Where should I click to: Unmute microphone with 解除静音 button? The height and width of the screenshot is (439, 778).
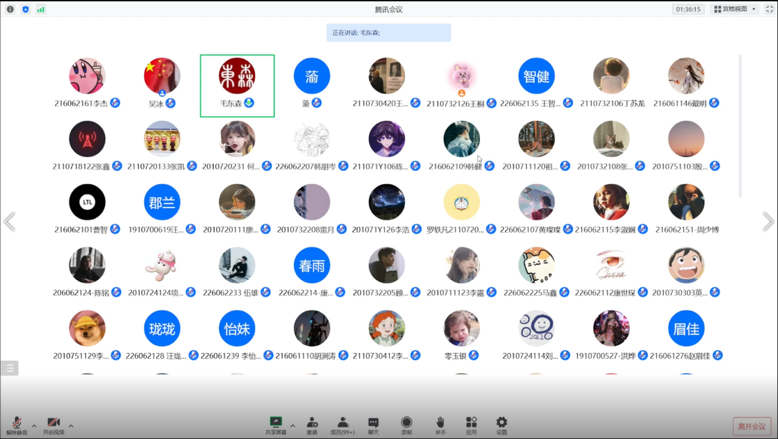tap(18, 425)
